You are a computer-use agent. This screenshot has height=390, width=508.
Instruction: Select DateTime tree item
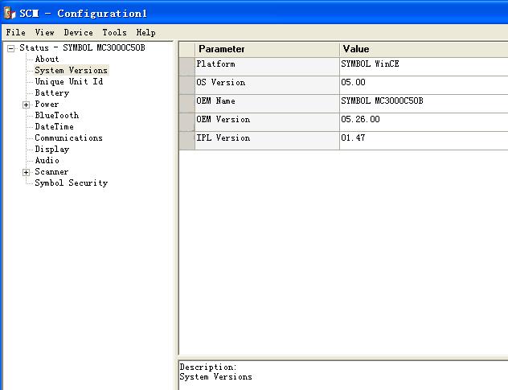pos(54,127)
